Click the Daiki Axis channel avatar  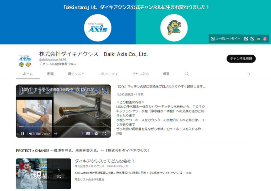[x=25, y=61]
